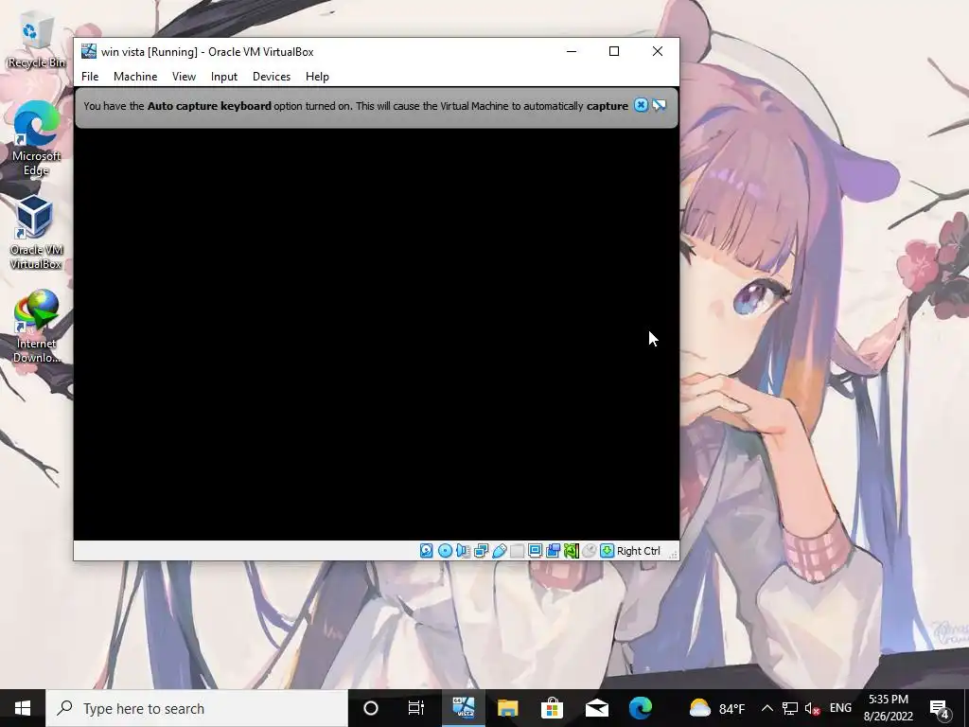Open the weather widget showing 84°F
Viewport: 969px width, 727px height.
[717, 708]
